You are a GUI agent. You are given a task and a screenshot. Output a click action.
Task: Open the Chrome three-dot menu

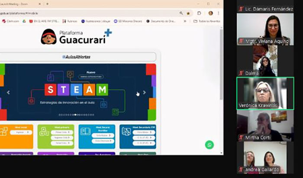coord(218,13)
